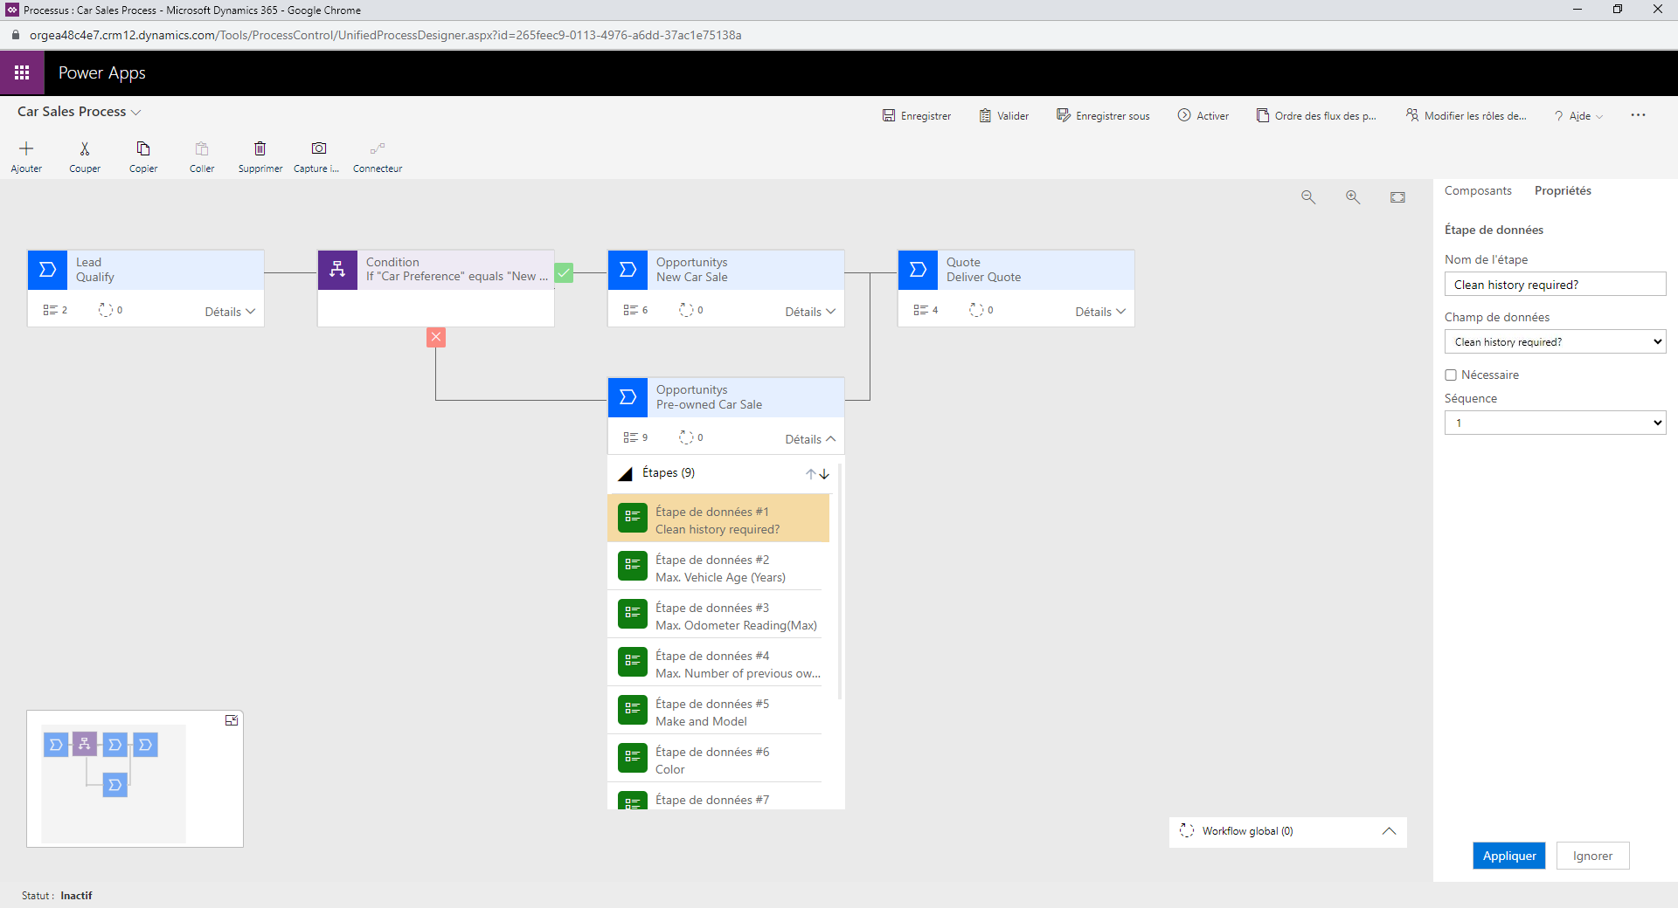
Task: Select data step #6 Color icon
Action: [x=633, y=758]
